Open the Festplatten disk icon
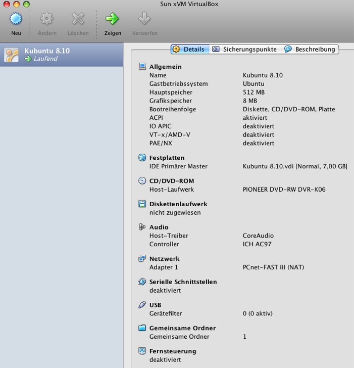This screenshot has height=368, width=354. (x=142, y=158)
